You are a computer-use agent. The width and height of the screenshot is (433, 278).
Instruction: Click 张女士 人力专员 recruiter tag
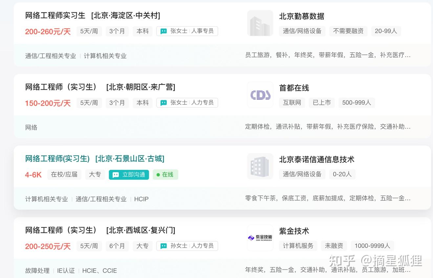point(187,103)
